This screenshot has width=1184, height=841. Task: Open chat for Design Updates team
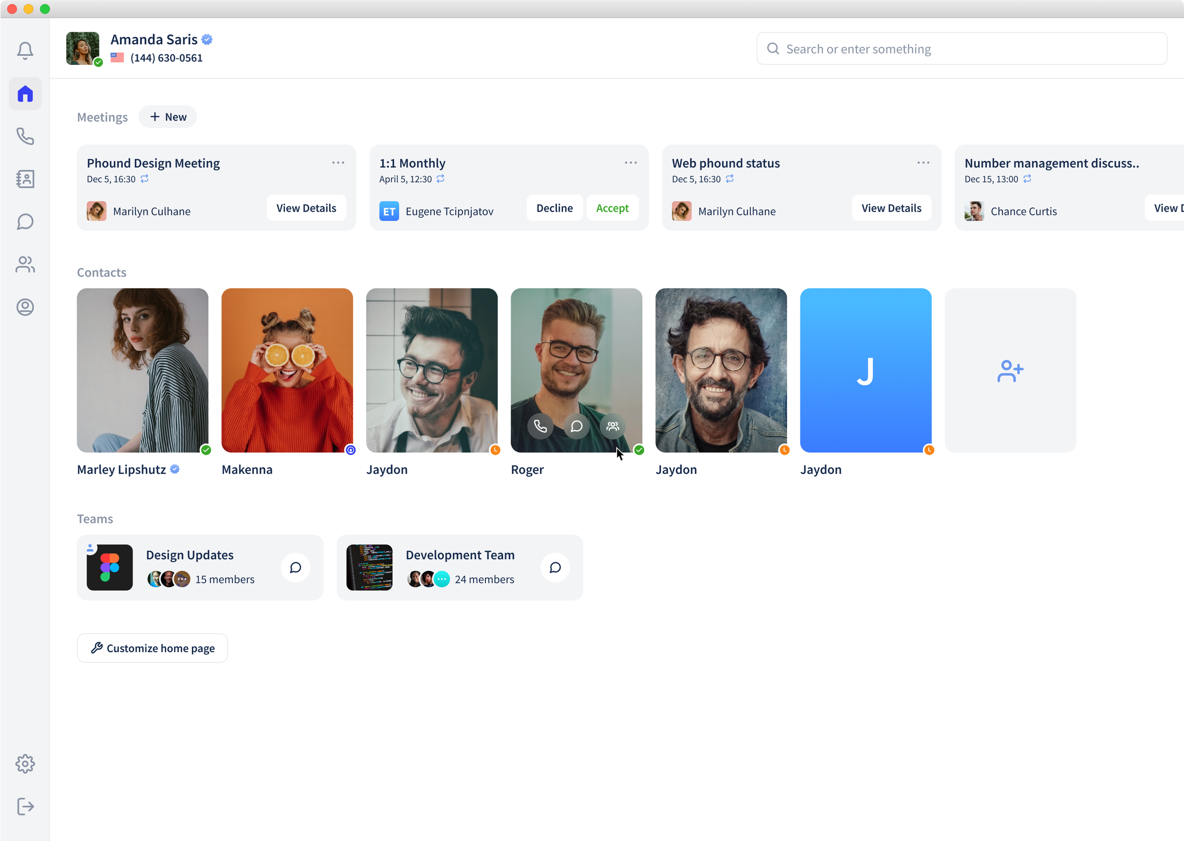click(296, 567)
